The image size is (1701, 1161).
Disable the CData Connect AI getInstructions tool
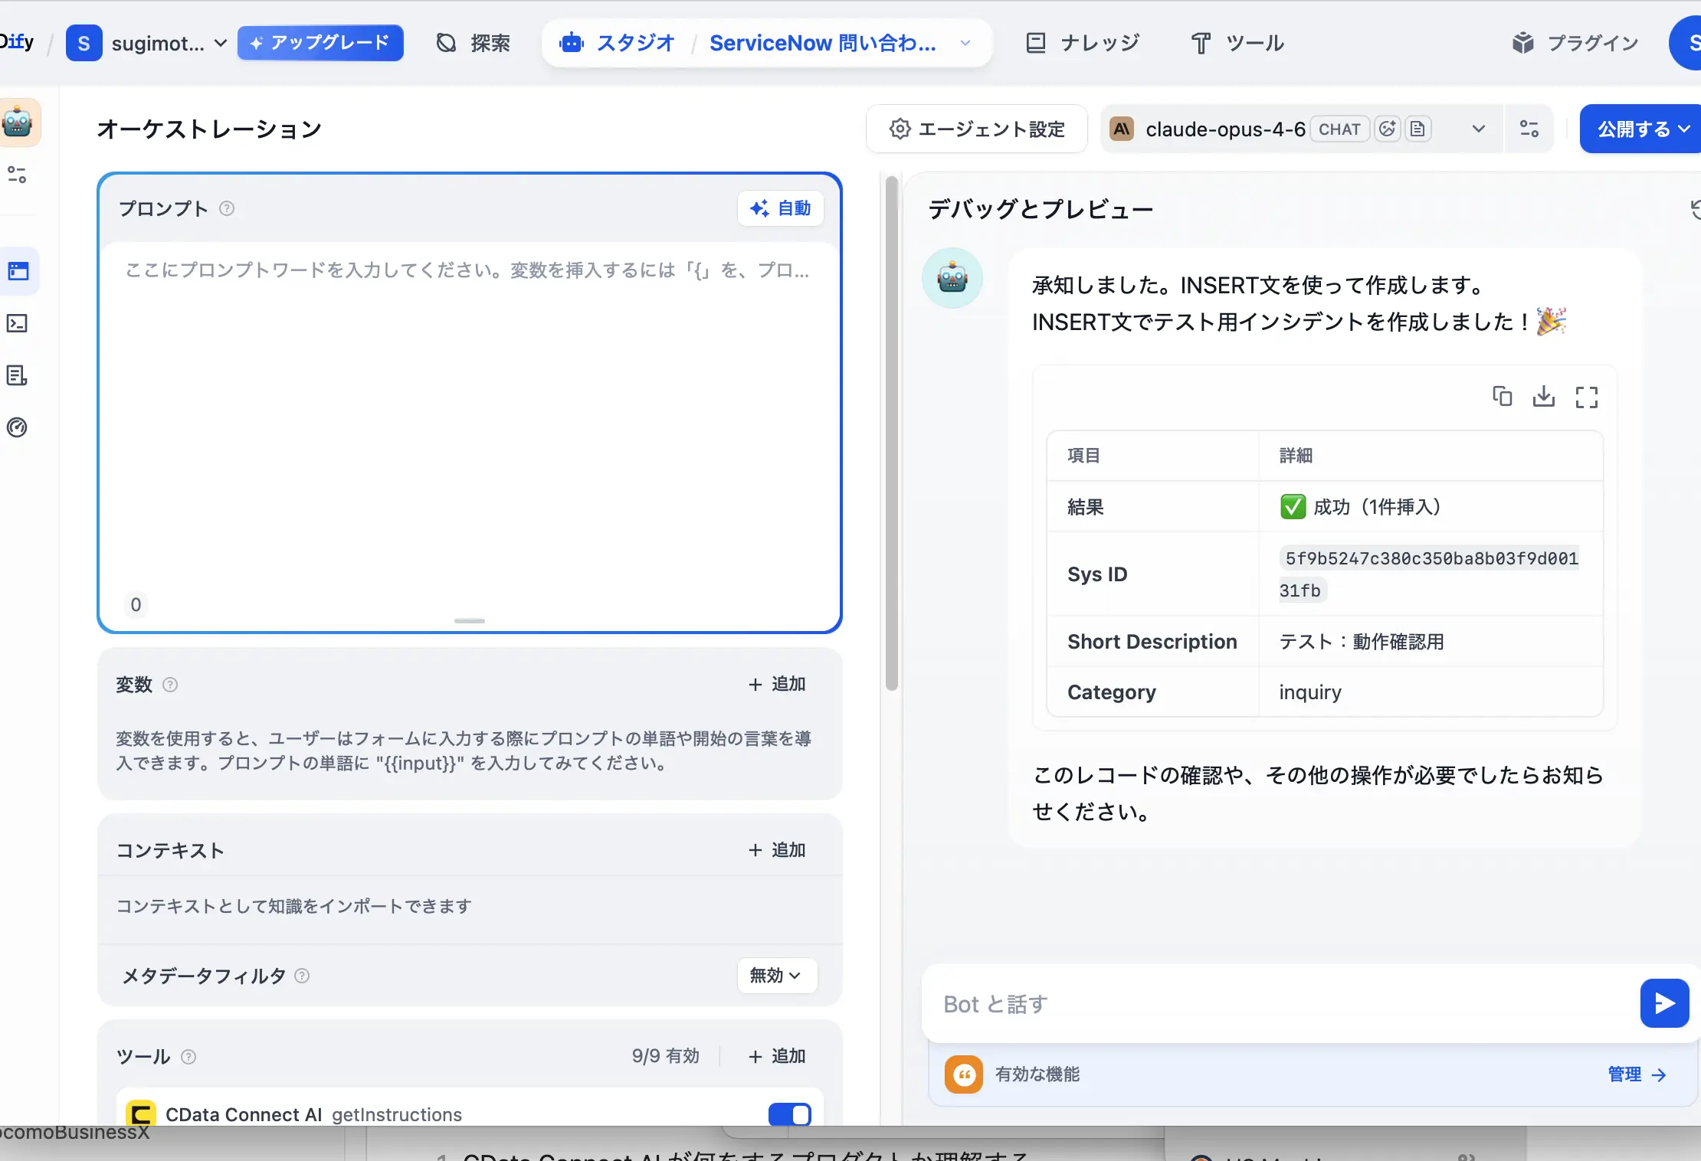[x=790, y=1114]
